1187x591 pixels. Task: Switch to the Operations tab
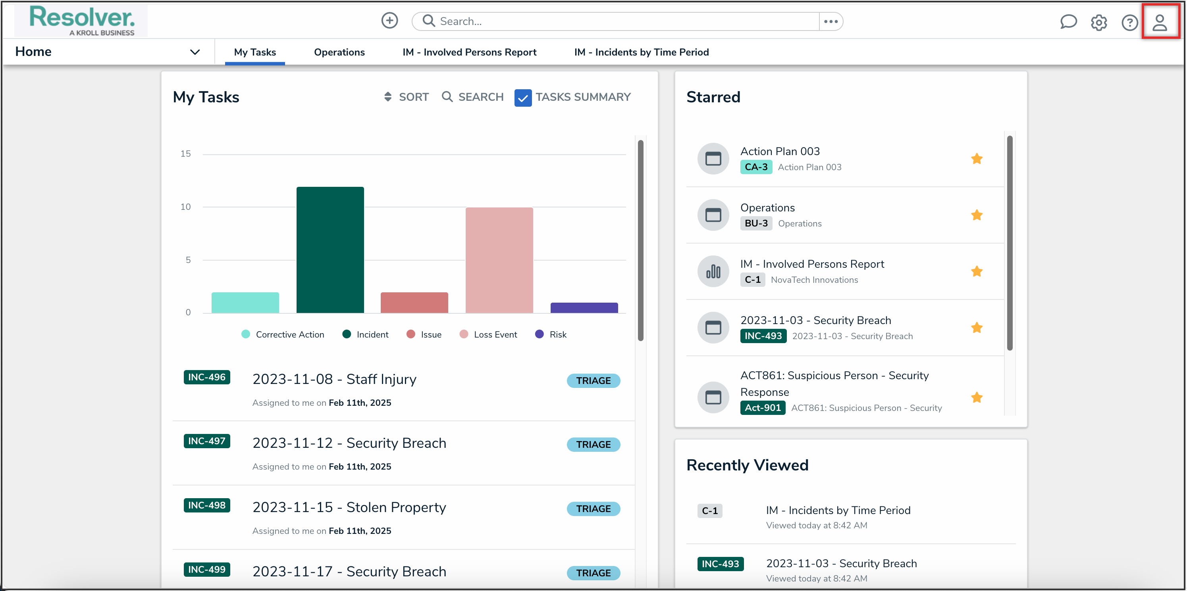coord(339,52)
